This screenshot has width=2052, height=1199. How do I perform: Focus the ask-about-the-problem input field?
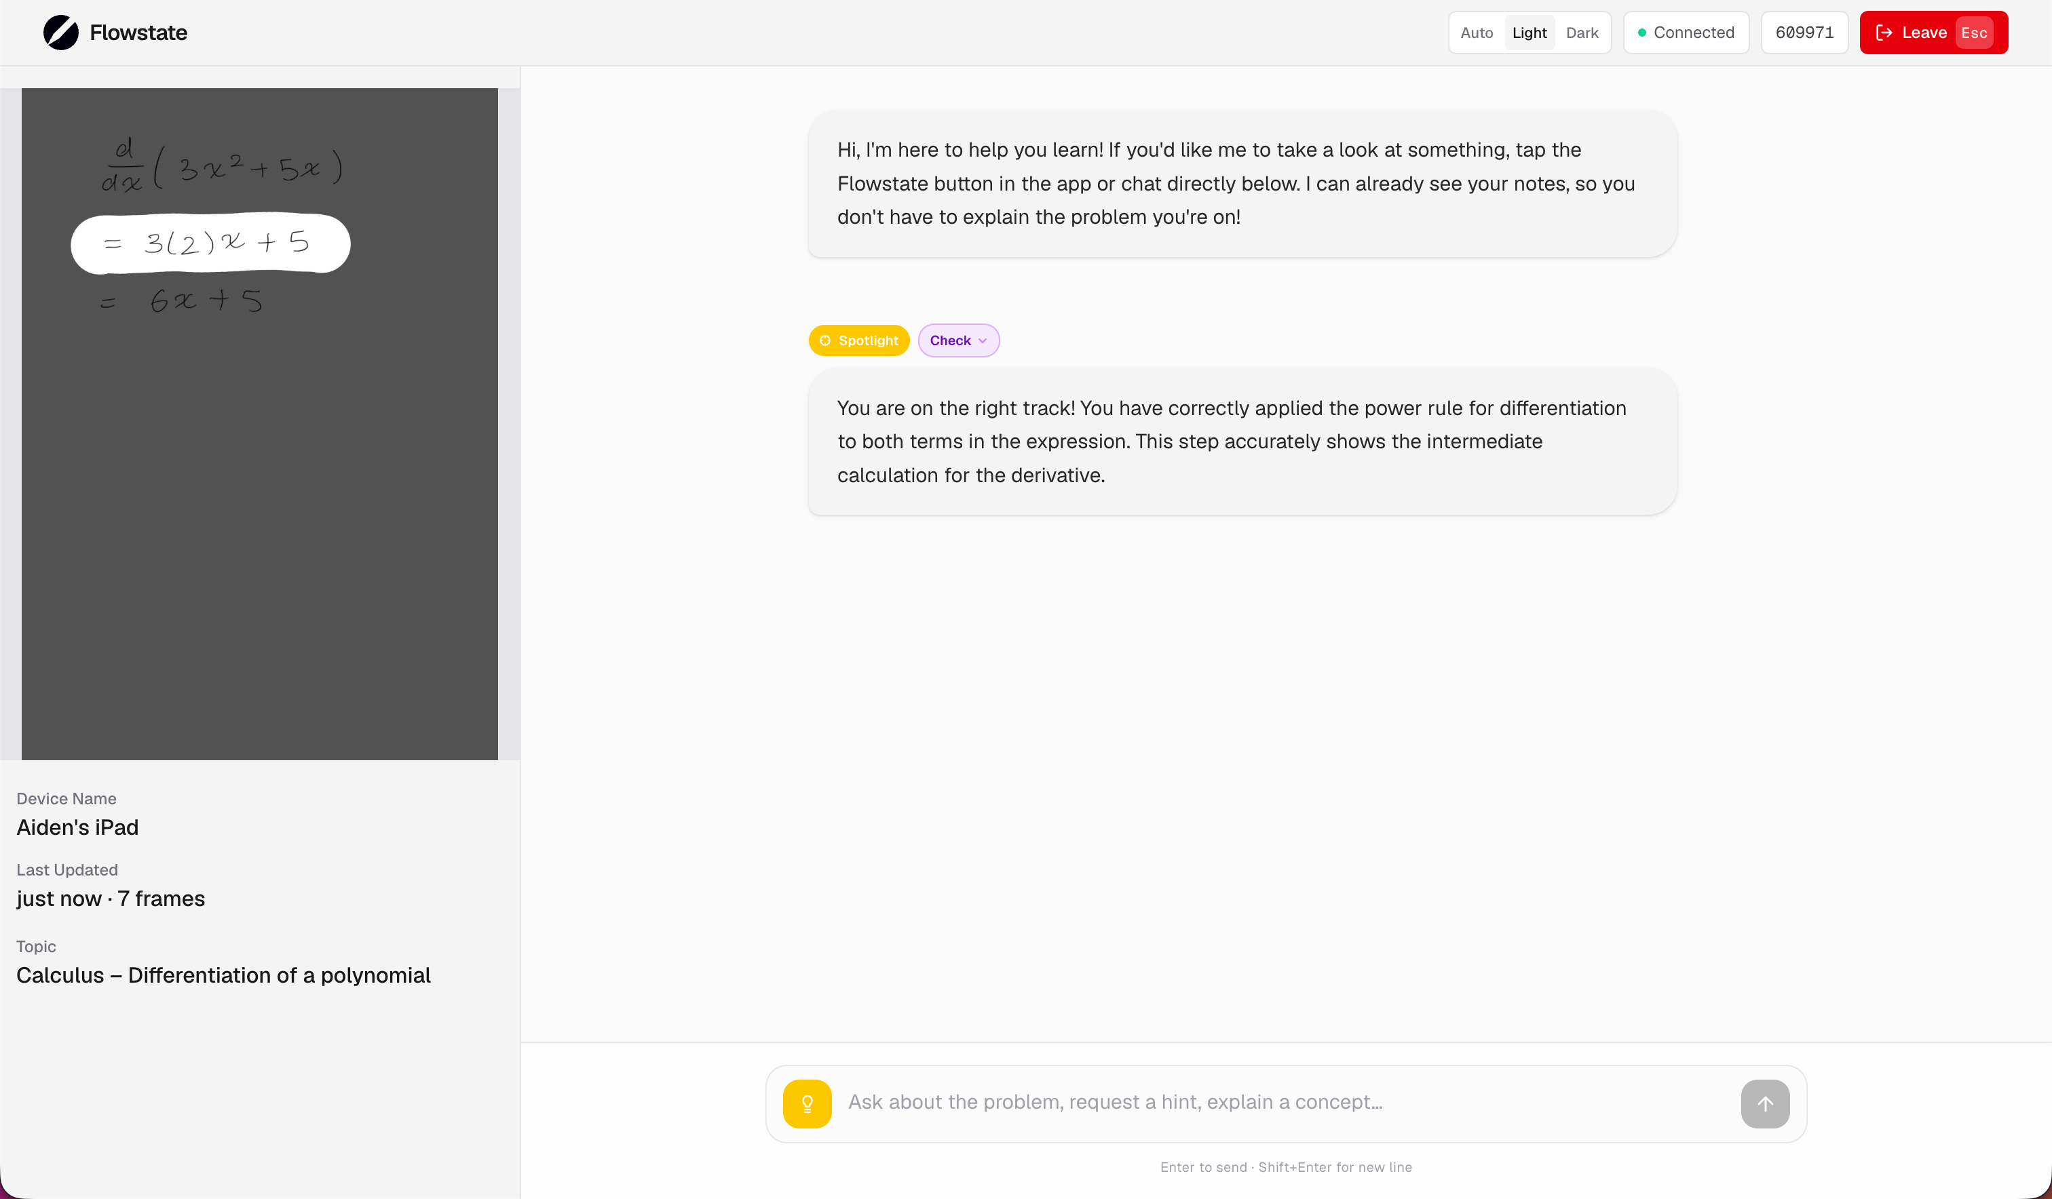pos(1285,1102)
